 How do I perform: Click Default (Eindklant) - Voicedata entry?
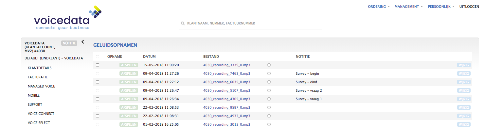point(54,58)
